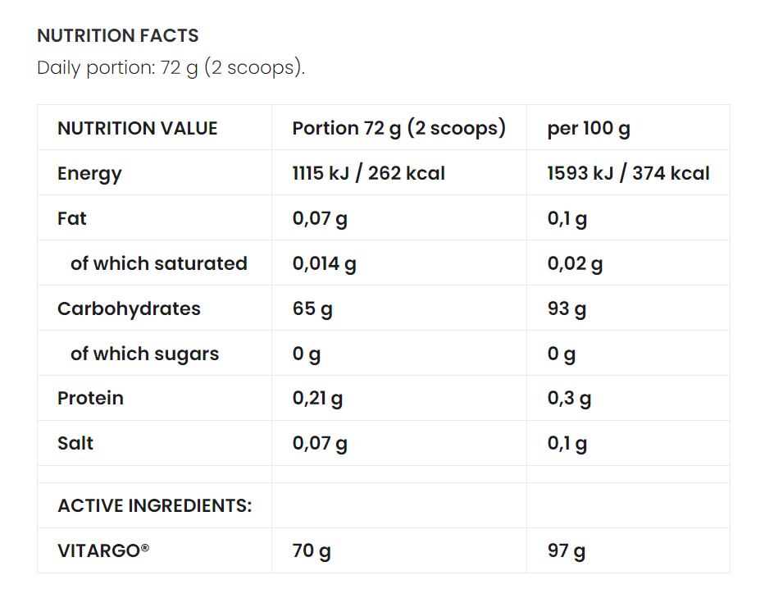Click the ACTIVE INGREDIENTS heading cell

154,506
